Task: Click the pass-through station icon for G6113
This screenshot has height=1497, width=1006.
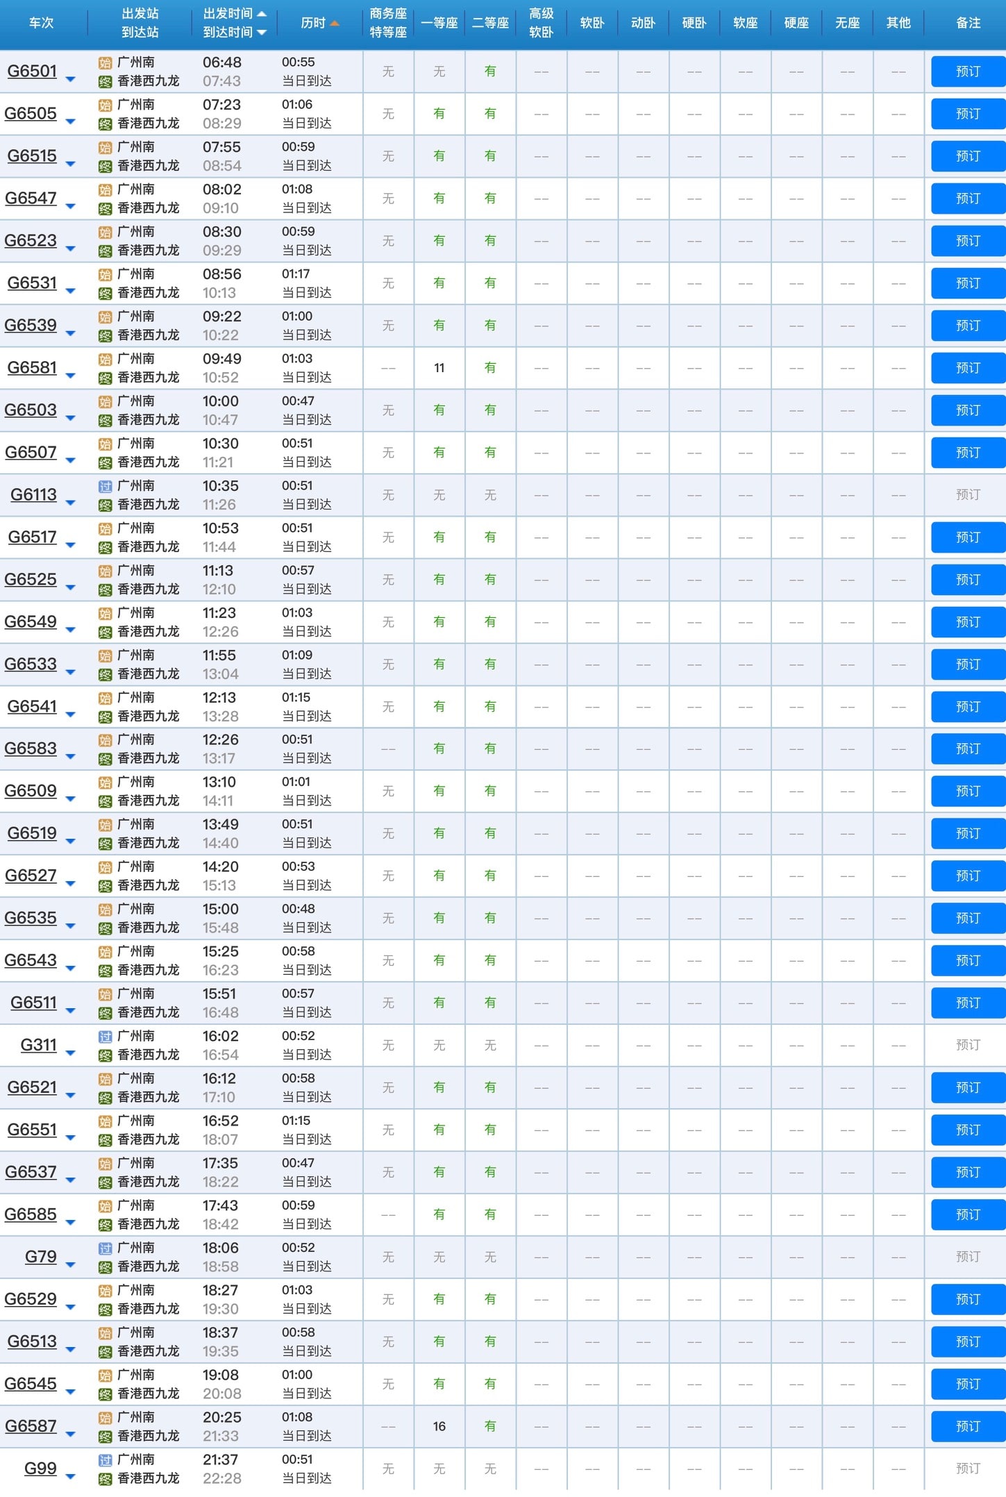Action: (x=105, y=487)
